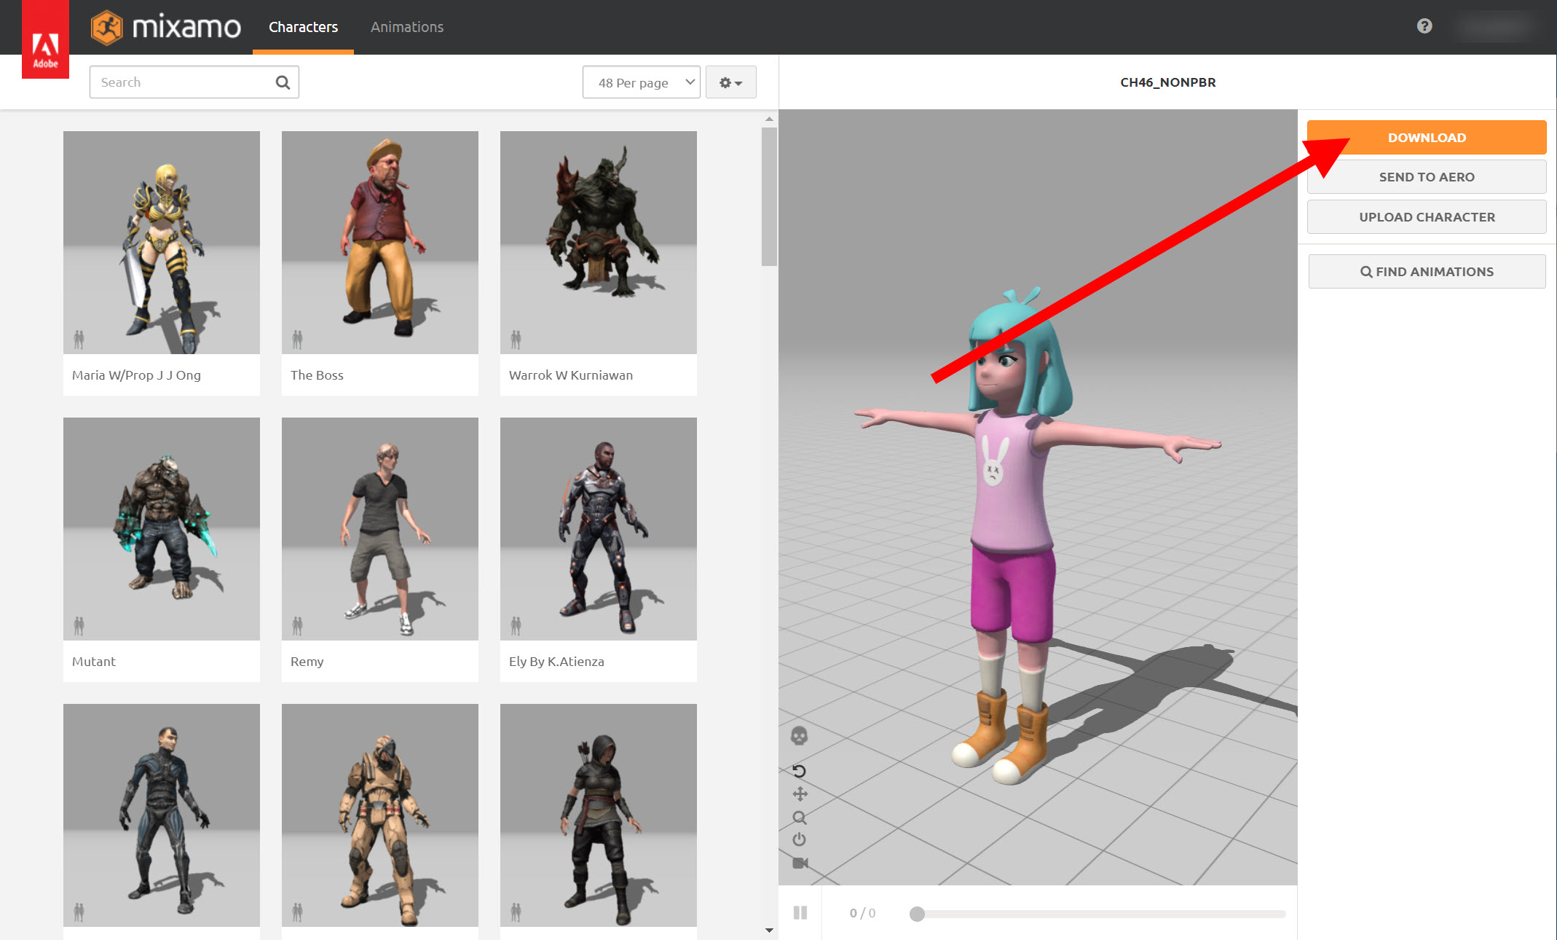Click the search magnifier icon
The height and width of the screenshot is (940, 1557).
tap(283, 82)
